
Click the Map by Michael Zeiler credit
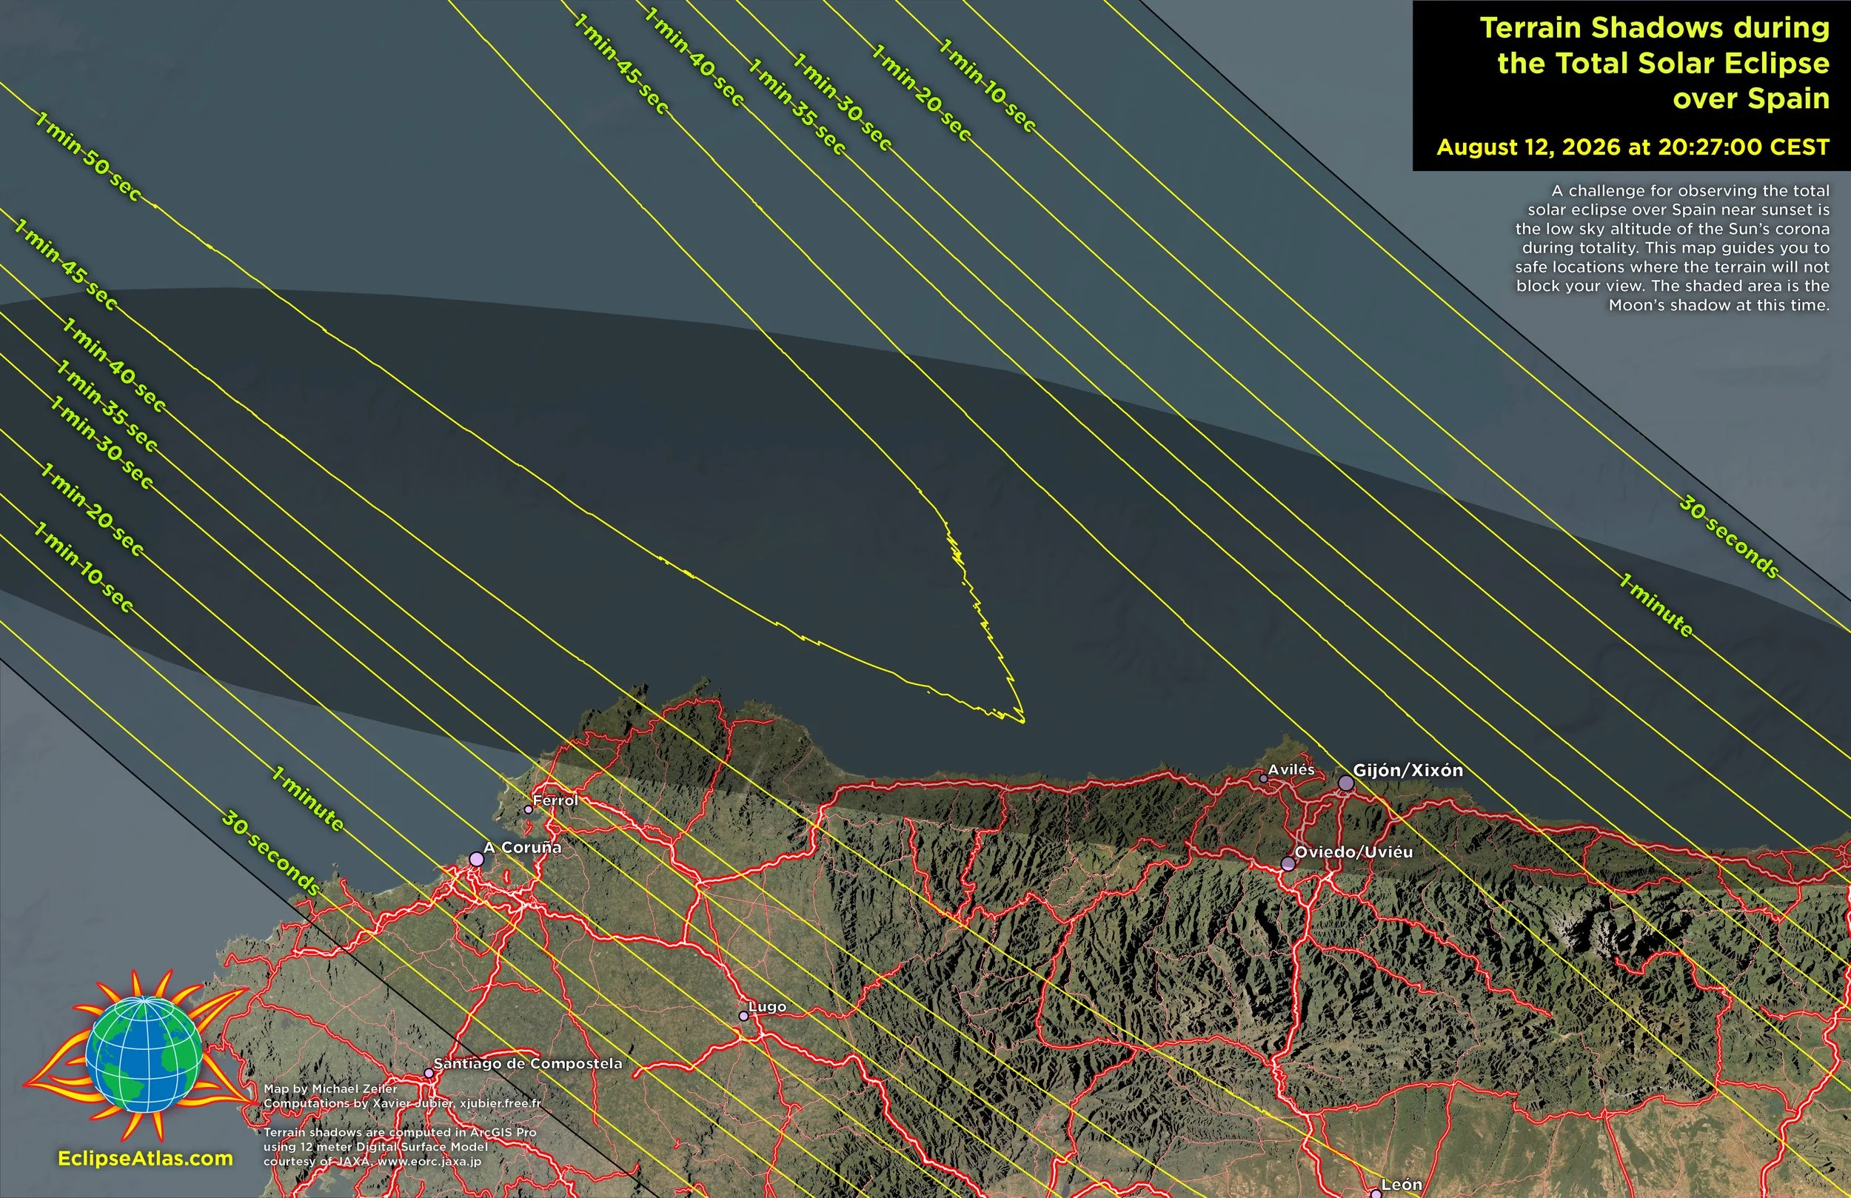tap(330, 1088)
